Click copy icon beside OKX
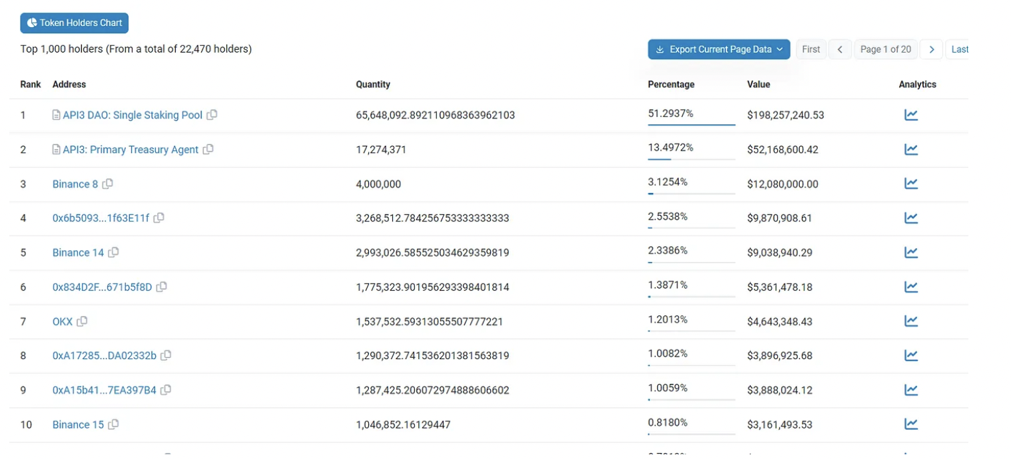This screenshot has width=1011, height=459. tap(82, 322)
